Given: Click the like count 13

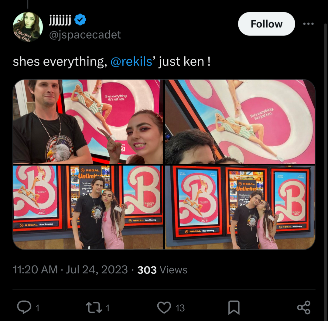Looking at the screenshot, I should pyautogui.click(x=180, y=308).
